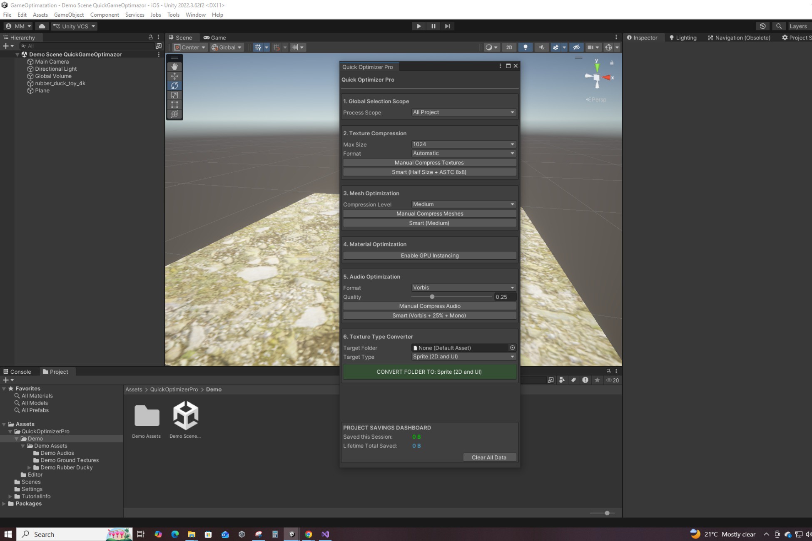Open Target Type dropdown

464,357
